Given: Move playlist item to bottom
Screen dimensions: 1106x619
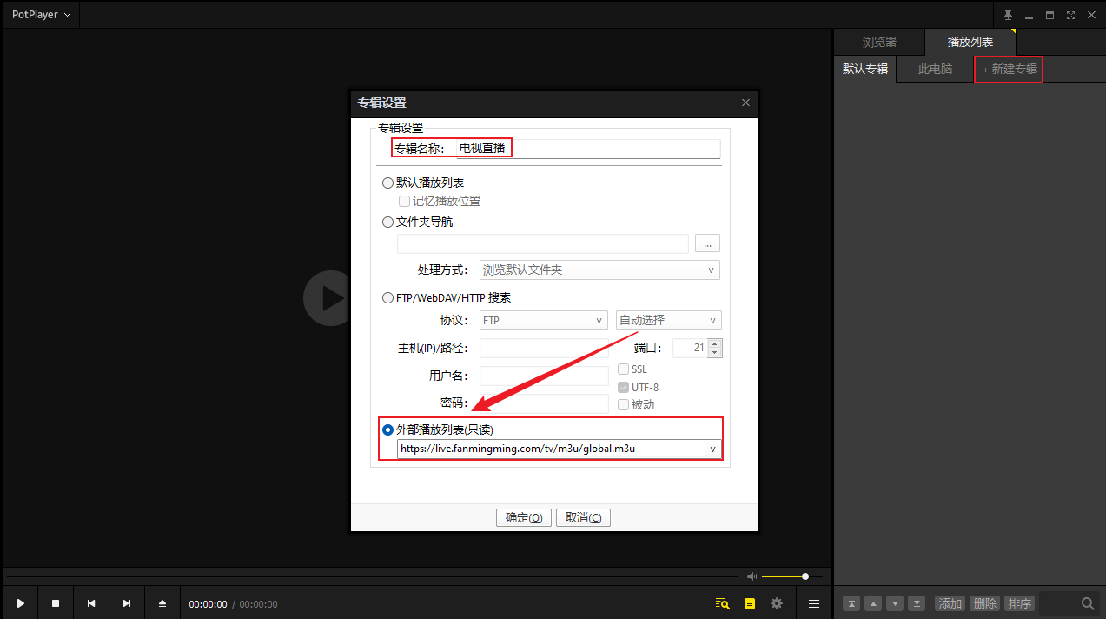Looking at the screenshot, I should tap(917, 603).
